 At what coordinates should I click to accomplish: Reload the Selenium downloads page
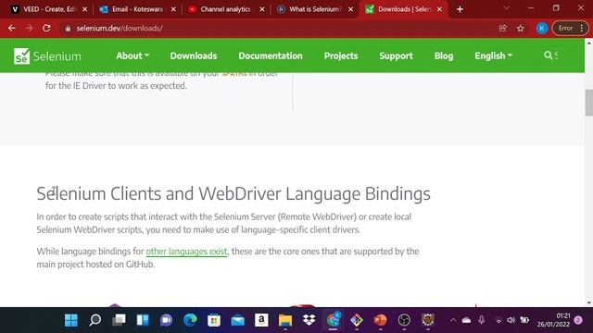[46, 28]
